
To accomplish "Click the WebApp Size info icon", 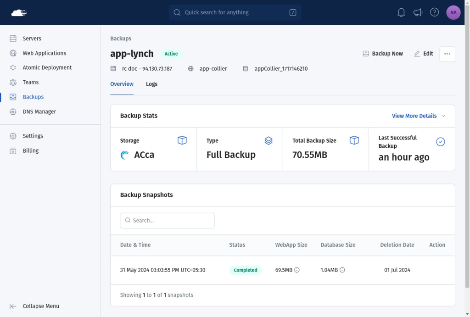I will (297, 270).
